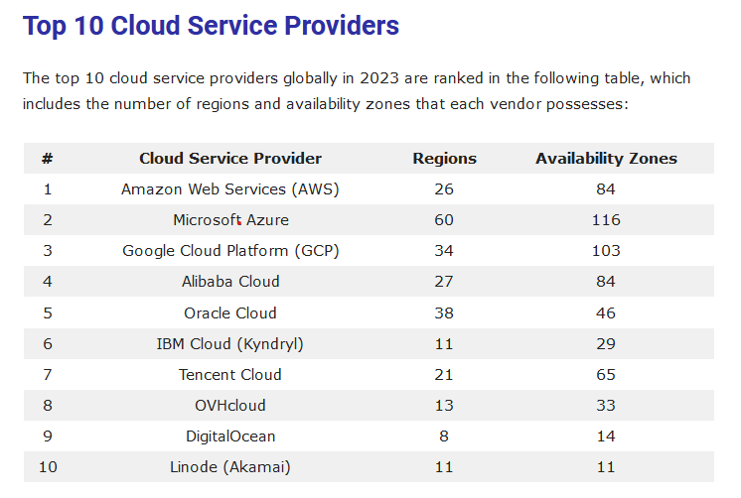Click DigitalOcean availability zones value '14'
Viewport: 741px width, 498px height.
tap(606, 436)
